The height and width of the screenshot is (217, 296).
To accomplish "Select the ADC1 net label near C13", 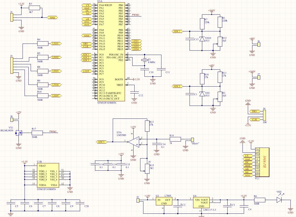I will click(x=177, y=31).
